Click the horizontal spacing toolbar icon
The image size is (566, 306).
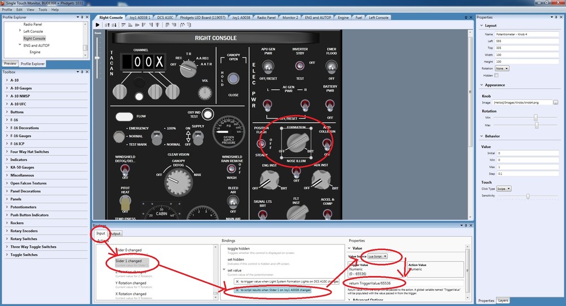coord(182,25)
